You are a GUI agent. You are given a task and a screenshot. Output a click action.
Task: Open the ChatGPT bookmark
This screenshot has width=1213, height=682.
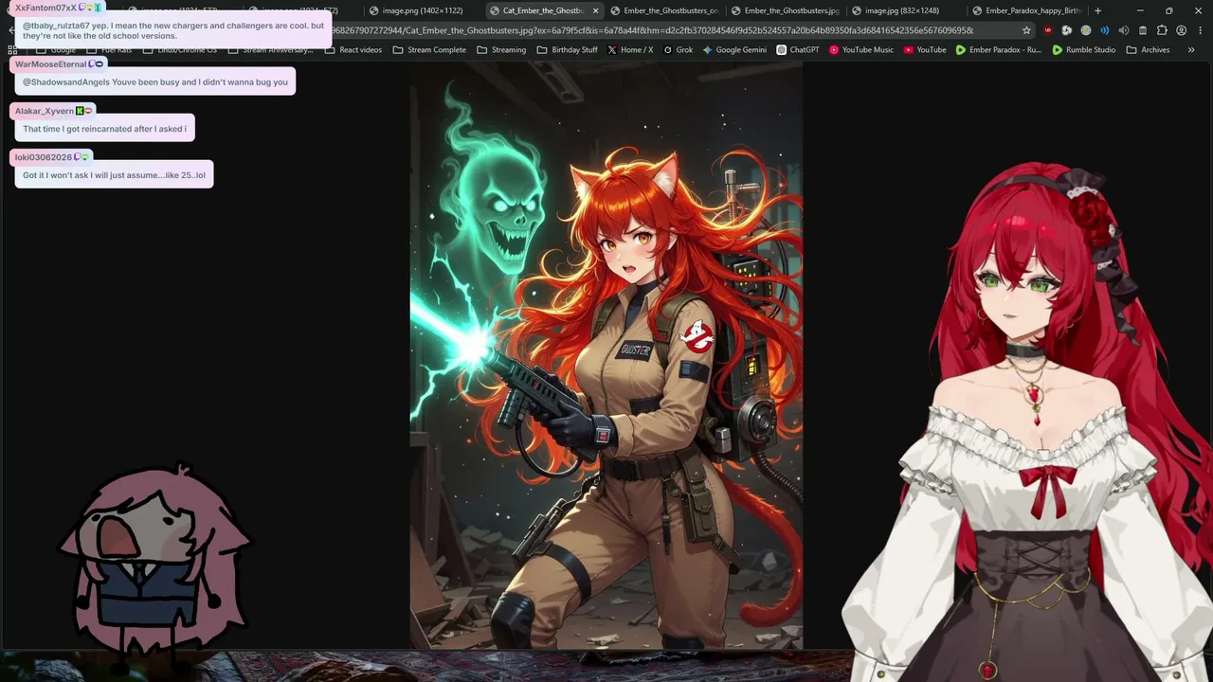[x=798, y=50]
